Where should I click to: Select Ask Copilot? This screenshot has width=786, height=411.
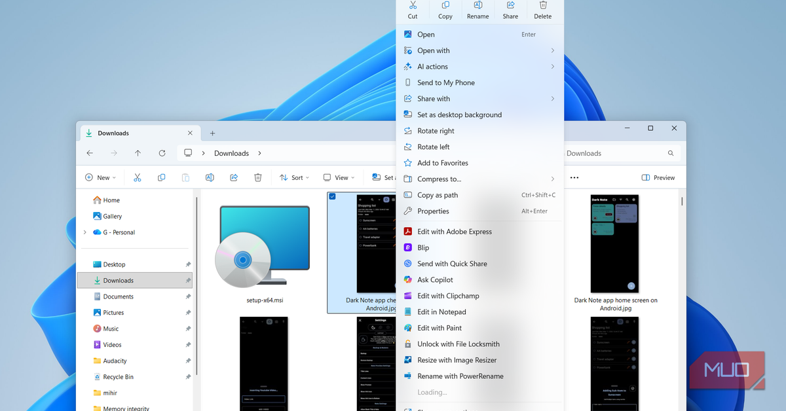[479, 279]
